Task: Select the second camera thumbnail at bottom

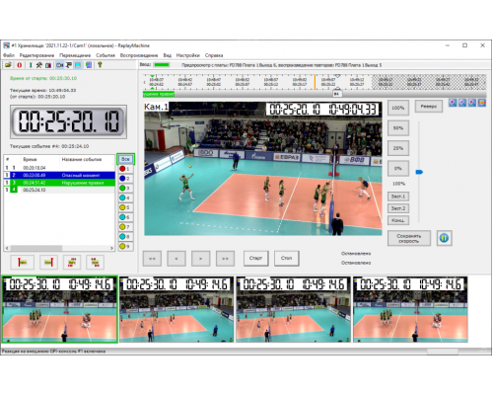Action: click(x=176, y=309)
